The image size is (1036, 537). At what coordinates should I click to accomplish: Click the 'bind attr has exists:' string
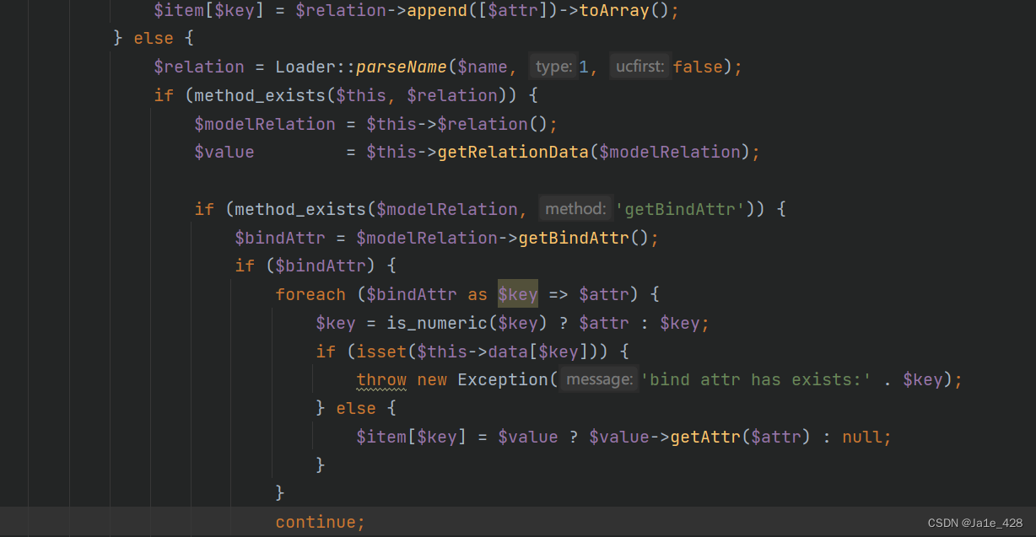[x=756, y=380]
